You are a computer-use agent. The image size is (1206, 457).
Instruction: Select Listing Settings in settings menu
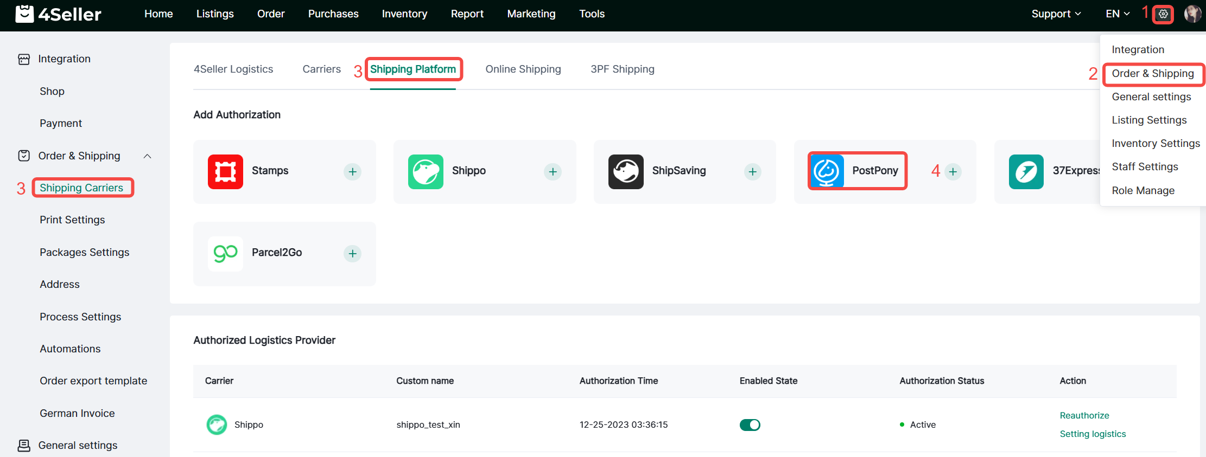1149,120
